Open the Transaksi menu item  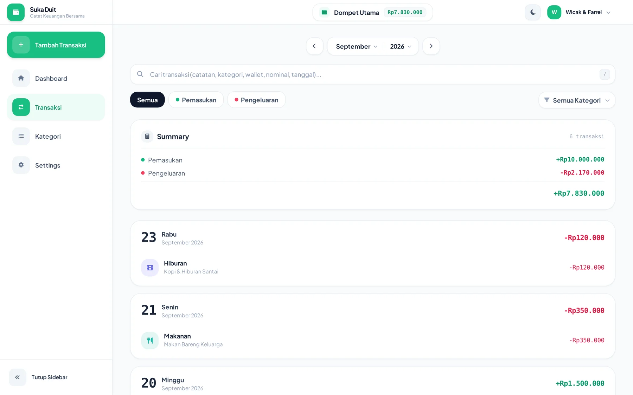pyautogui.click(x=56, y=107)
